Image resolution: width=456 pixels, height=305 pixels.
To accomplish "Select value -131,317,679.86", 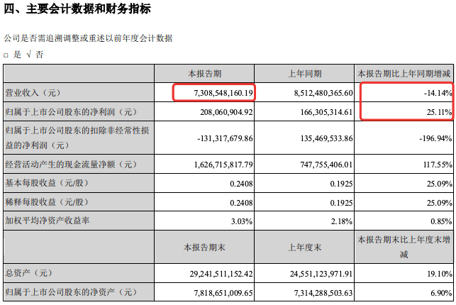I will click(x=225, y=138).
